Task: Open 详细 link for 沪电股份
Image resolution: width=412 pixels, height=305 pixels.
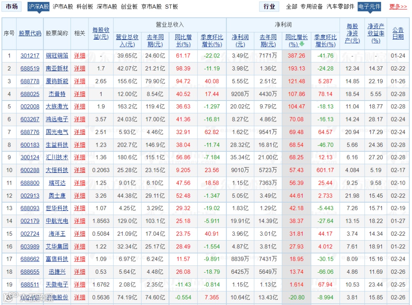Action: (80, 297)
